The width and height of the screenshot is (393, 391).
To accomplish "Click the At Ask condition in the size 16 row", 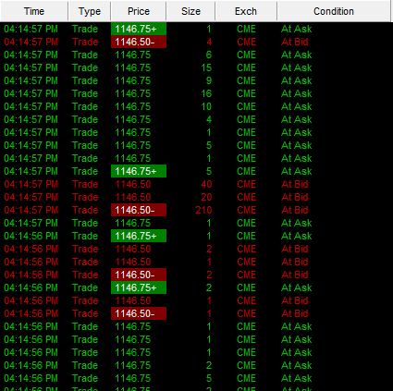I will tap(297, 93).
